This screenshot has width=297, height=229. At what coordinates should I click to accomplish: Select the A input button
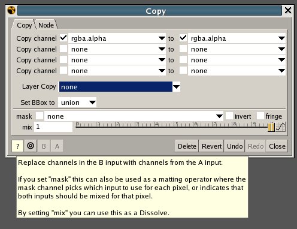tap(57, 146)
